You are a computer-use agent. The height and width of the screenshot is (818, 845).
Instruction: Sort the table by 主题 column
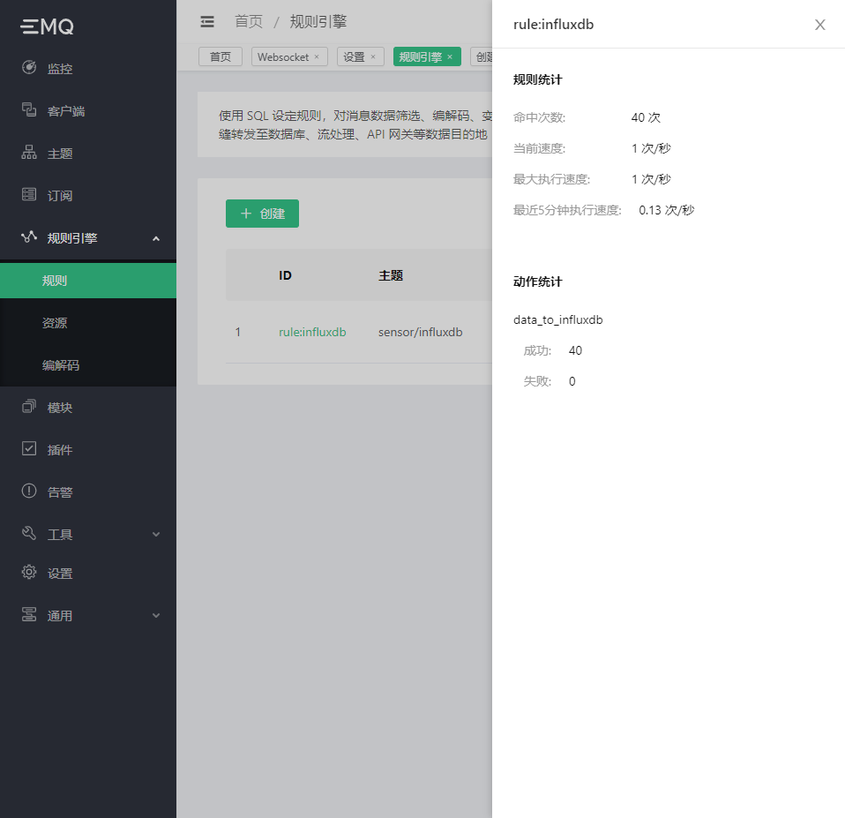390,274
